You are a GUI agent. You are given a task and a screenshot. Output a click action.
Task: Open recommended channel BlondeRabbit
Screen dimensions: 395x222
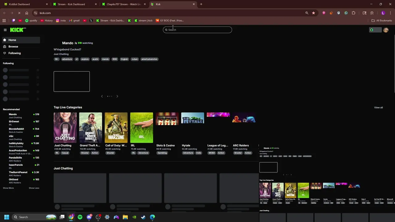21,130
